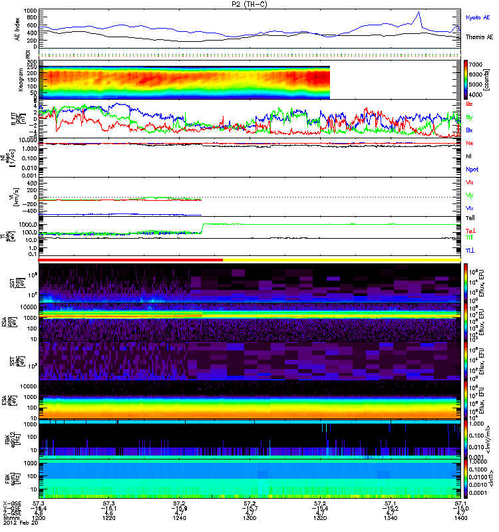This screenshot has width=499, height=532.
Task: Click the Kyoto AE peak near 1348
Action: click(418, 13)
